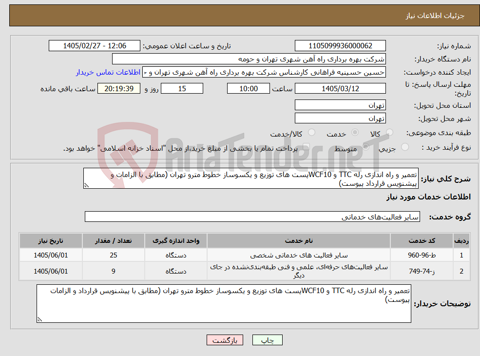The image size is (480, 356).
Task: Click service code ز-74-749 cell
Action: coord(422,271)
